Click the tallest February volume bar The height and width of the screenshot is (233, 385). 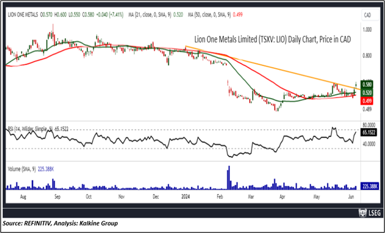(x=229, y=177)
